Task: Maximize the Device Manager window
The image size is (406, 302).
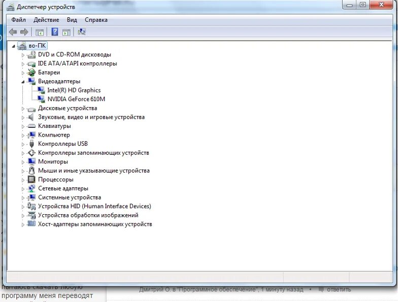Action: click(363, 5)
